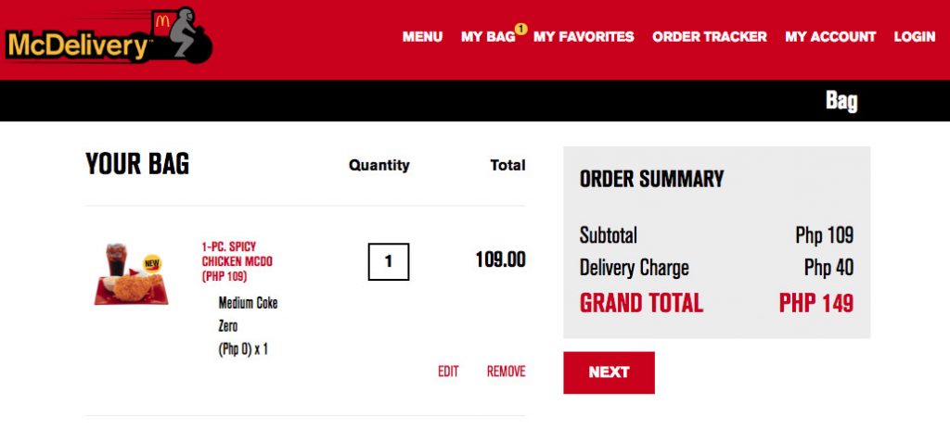Click the NEW badge on product image
This screenshot has height=429, width=950.
click(152, 264)
